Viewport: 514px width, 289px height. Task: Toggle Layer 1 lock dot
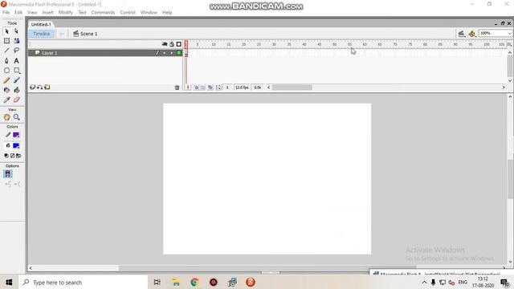[x=171, y=53]
